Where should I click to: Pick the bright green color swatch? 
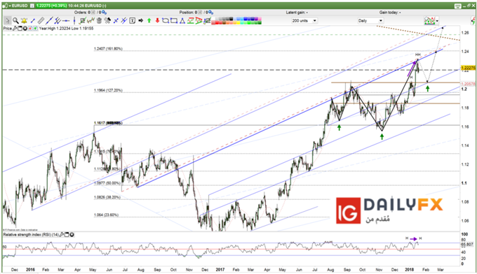click(x=248, y=23)
